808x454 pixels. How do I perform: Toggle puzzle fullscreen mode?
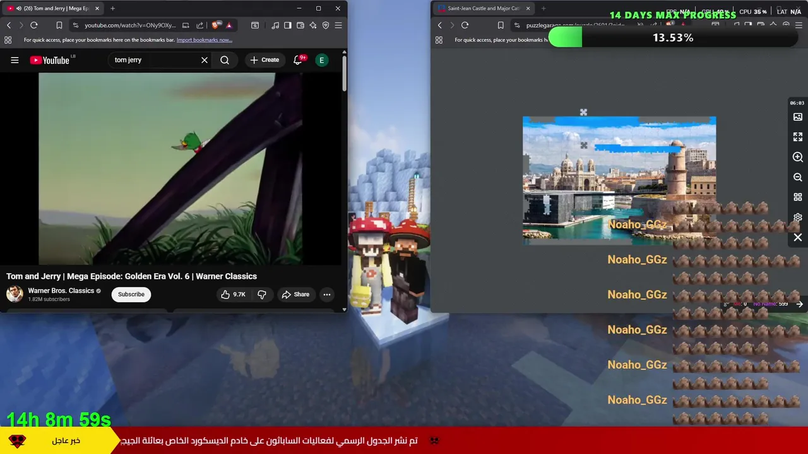[798, 137]
